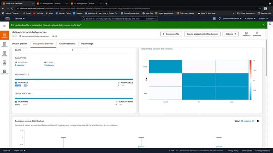Expand the johnny-chivers-main account menu
The image size is (273, 153).
(232, 19)
